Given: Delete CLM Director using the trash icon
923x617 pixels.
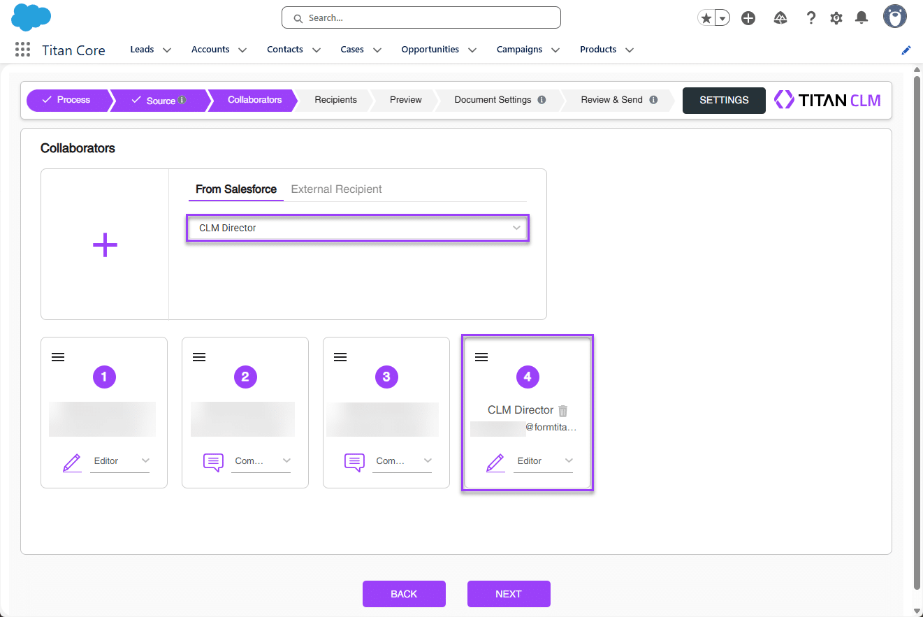Looking at the screenshot, I should pos(563,410).
